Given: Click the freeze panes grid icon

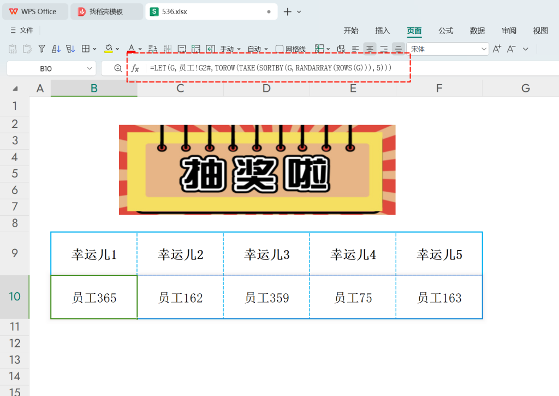Looking at the screenshot, I should [x=319, y=49].
